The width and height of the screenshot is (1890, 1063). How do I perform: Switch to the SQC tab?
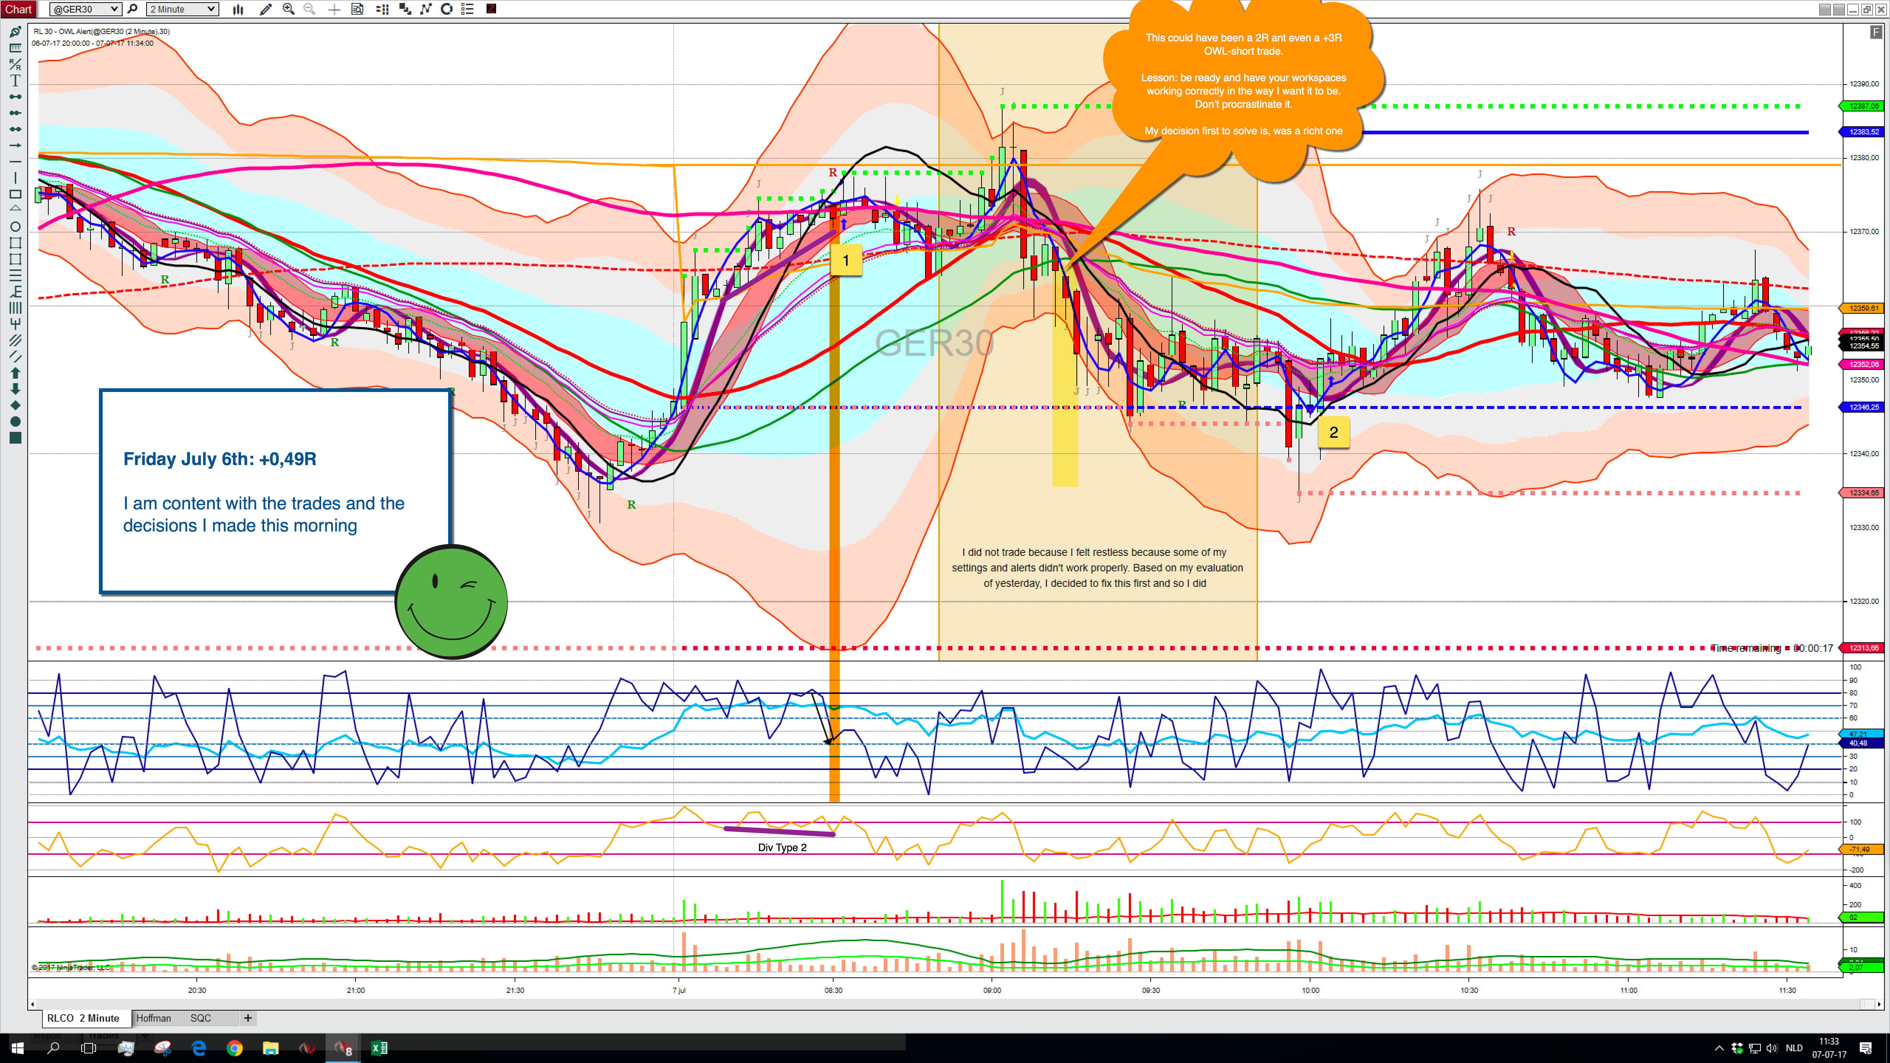(200, 1018)
